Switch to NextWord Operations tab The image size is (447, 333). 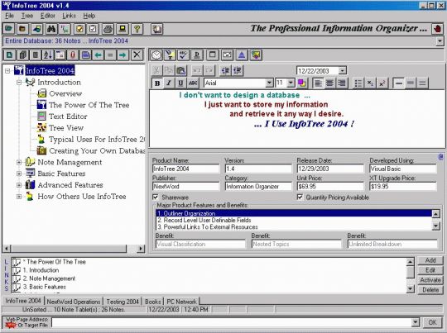74,302
